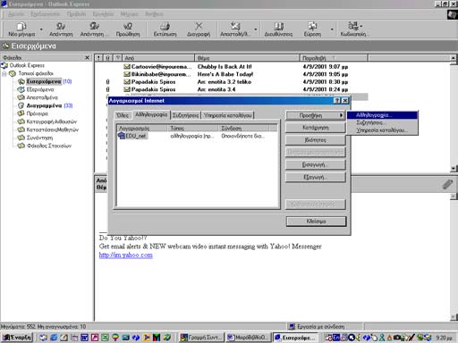The height and width of the screenshot is (343, 458).
Task: Click the Εύρεση (find) toolbar icon
Action: tap(312, 29)
